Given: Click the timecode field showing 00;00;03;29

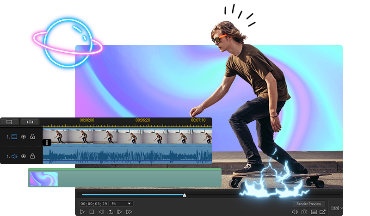Looking at the screenshot, I should click(94, 204).
